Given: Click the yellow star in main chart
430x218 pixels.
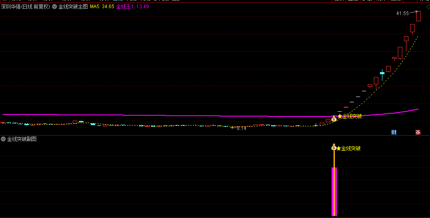Looking at the screenshot, I should [x=340, y=117].
